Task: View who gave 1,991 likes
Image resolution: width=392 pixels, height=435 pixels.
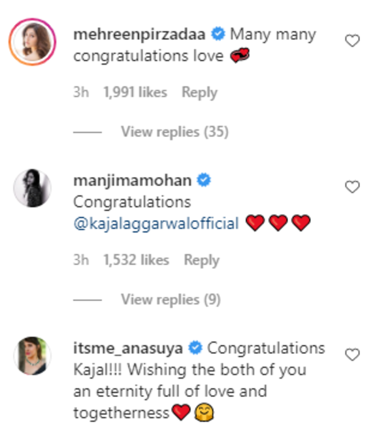Action: coord(135,92)
